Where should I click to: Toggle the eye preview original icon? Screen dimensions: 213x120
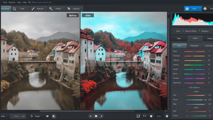pos(47,116)
